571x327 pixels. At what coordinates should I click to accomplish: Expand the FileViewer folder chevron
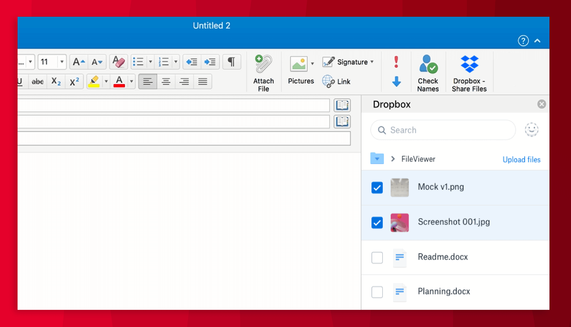392,158
